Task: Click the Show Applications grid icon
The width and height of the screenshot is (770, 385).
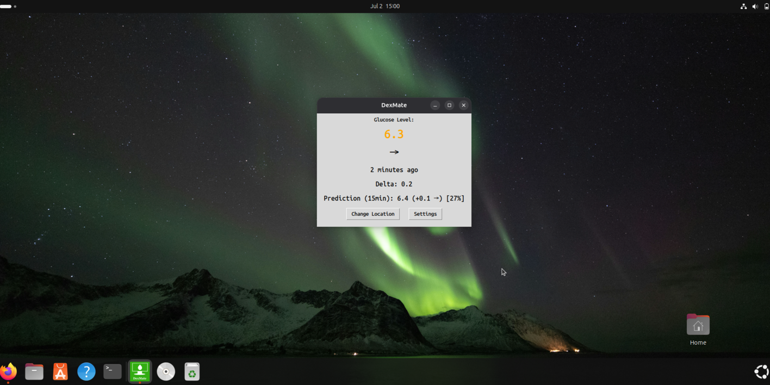Action: pyautogui.click(x=761, y=371)
